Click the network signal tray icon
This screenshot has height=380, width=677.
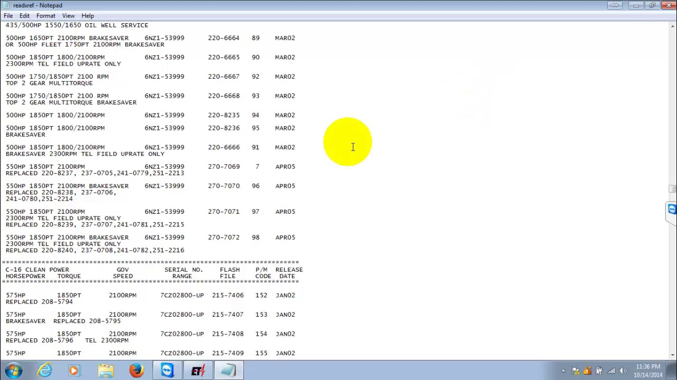point(611,371)
